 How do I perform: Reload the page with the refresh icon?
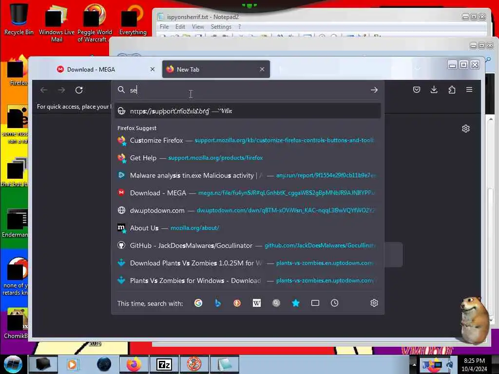[x=79, y=90]
